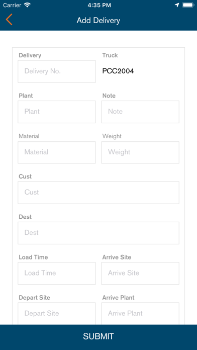197x350 pixels.
Task: Tap the Carrier label in status bar
Action: click(x=13, y=6)
